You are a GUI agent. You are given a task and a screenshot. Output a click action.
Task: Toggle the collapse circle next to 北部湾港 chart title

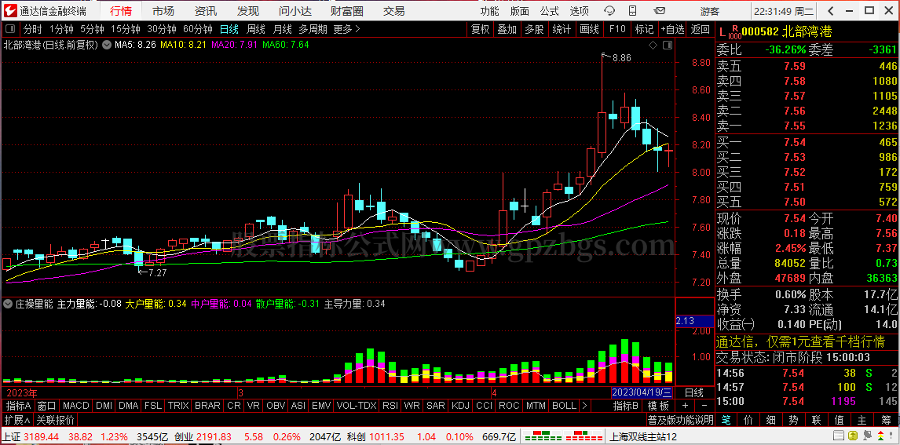(x=106, y=45)
